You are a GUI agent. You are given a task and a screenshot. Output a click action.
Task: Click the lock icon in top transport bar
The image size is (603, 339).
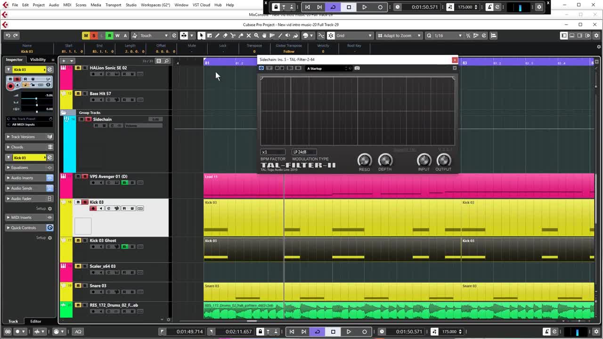coord(276,7)
